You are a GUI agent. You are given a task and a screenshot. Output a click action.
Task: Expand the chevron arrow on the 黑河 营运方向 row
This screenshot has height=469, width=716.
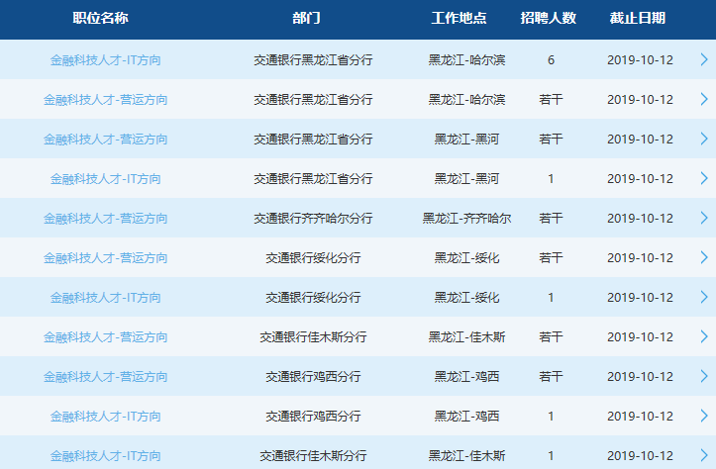tap(704, 139)
